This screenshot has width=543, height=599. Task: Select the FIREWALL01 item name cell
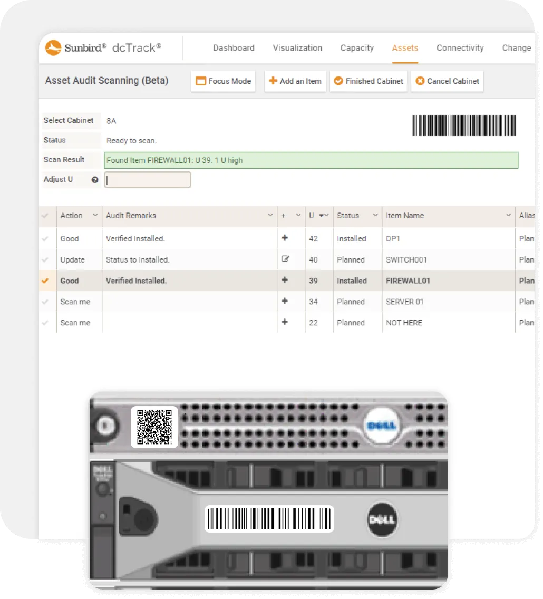pos(448,281)
